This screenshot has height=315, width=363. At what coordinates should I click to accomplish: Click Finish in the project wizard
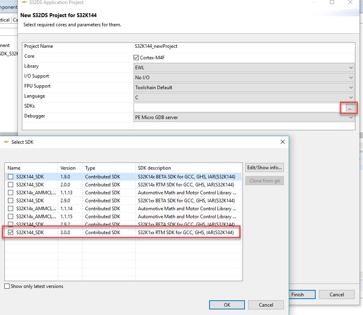(302, 294)
